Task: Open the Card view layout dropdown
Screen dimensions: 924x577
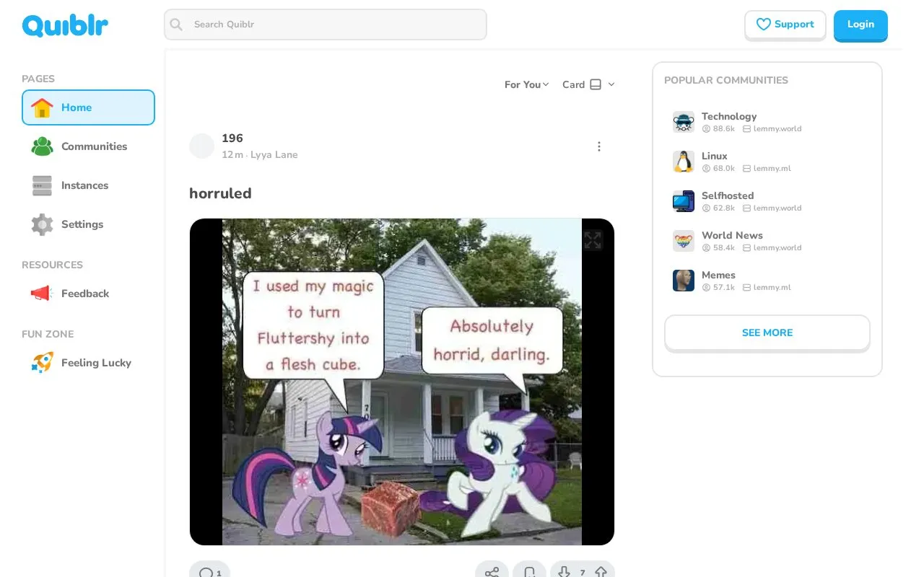Action: [588, 84]
